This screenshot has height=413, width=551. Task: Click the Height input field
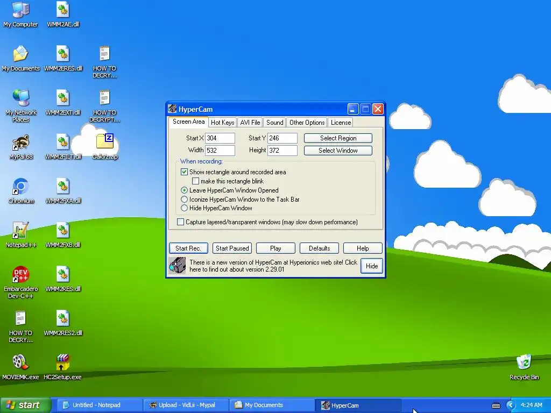(282, 151)
